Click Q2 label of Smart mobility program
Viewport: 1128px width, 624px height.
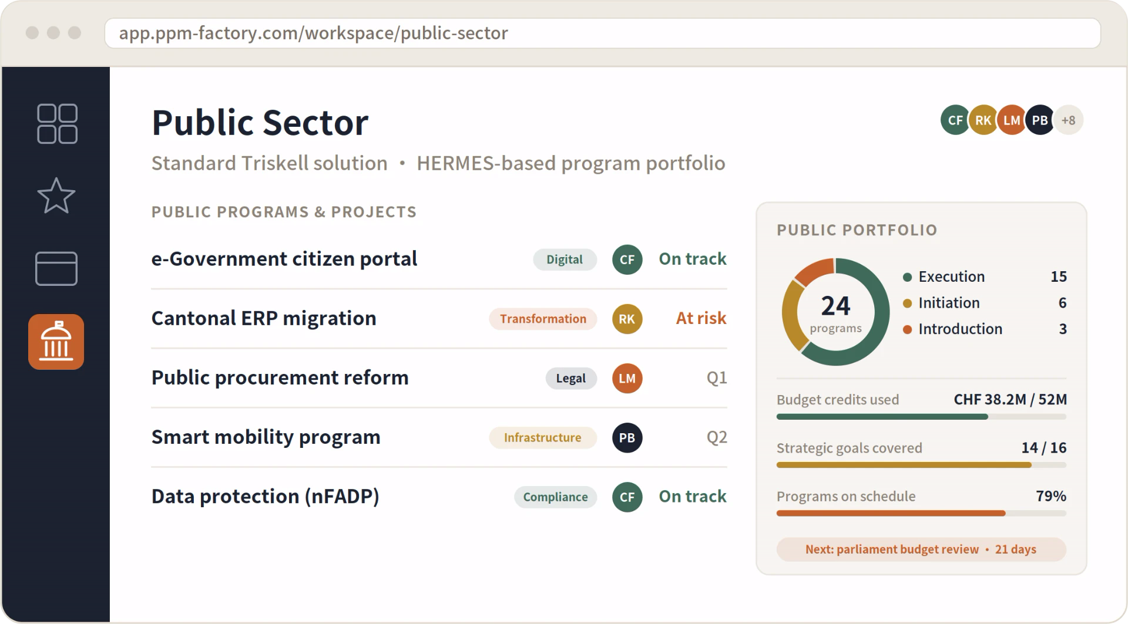pyautogui.click(x=717, y=437)
